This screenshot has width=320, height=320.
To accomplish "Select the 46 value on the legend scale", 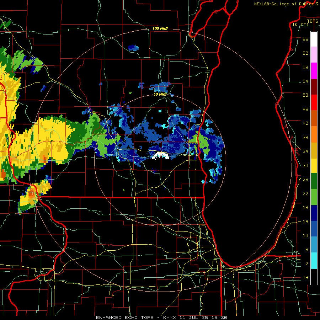I will (305, 110).
